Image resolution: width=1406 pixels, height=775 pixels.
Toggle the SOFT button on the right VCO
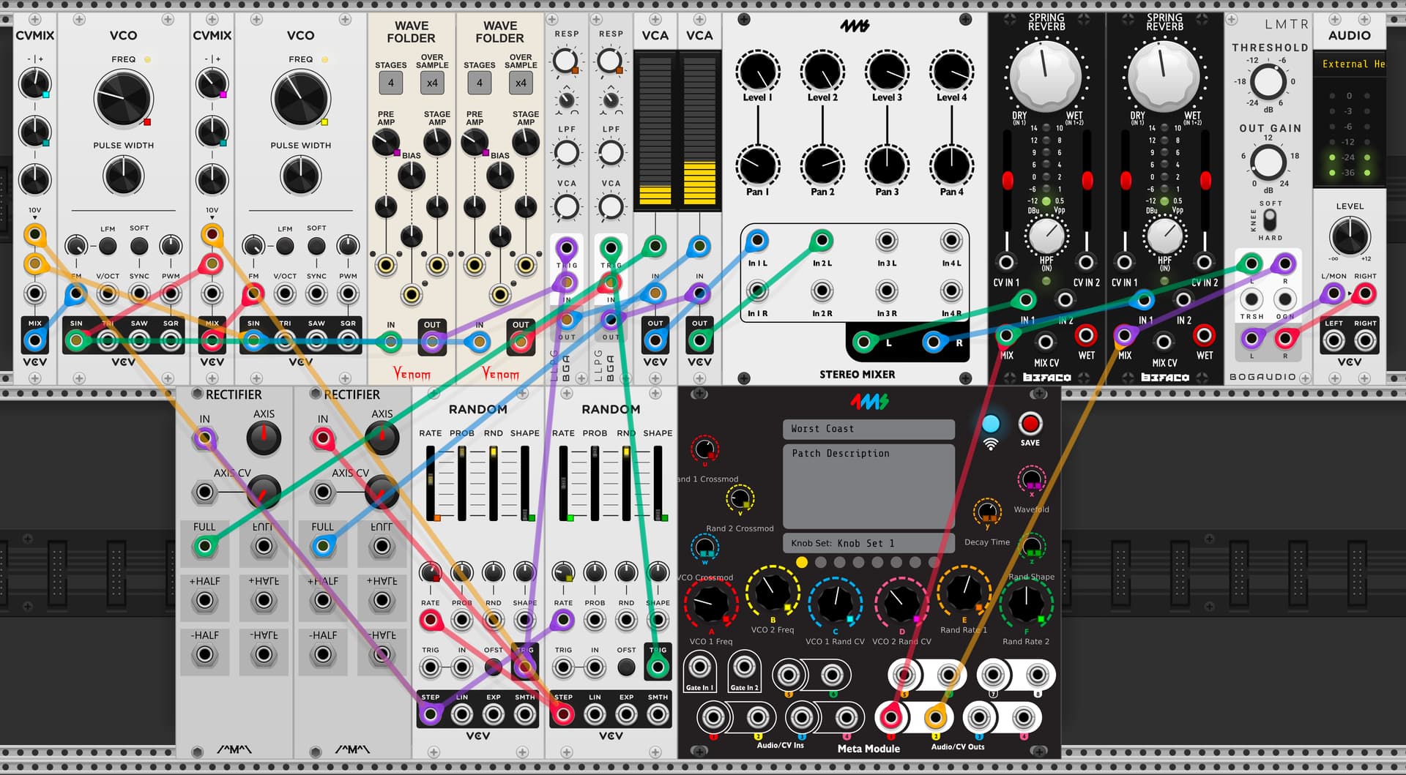coord(316,246)
